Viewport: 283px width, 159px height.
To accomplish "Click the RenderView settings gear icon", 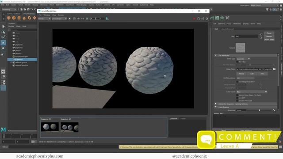I will pos(207,19).
